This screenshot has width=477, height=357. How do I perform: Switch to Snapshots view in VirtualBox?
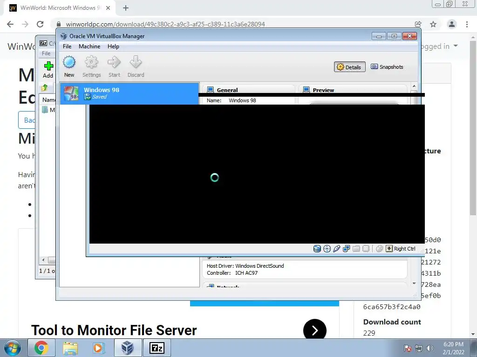(387, 67)
